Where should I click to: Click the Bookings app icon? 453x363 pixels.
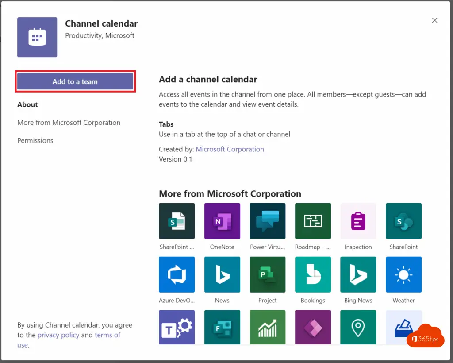coord(313,274)
